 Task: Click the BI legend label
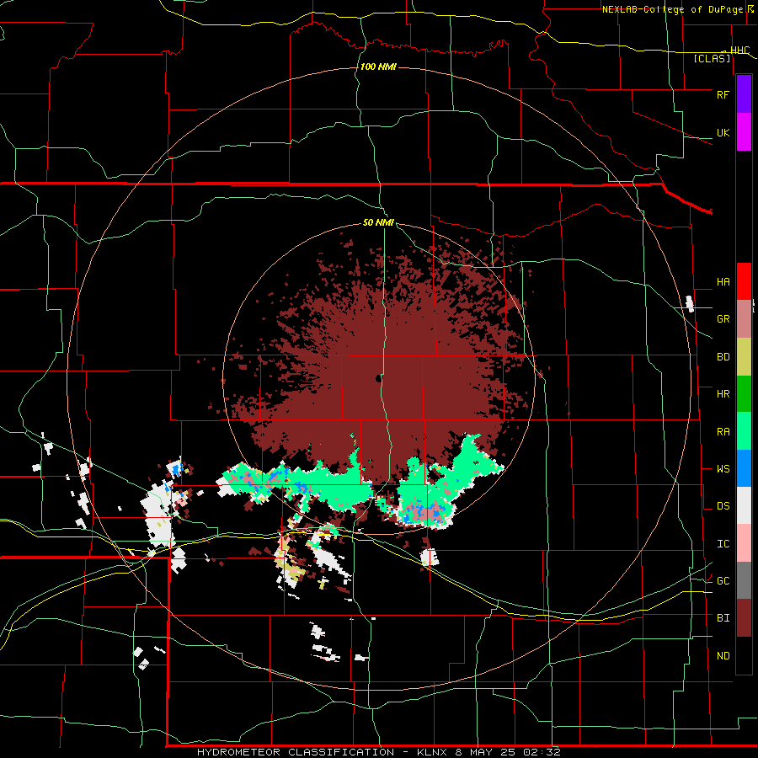(x=723, y=618)
